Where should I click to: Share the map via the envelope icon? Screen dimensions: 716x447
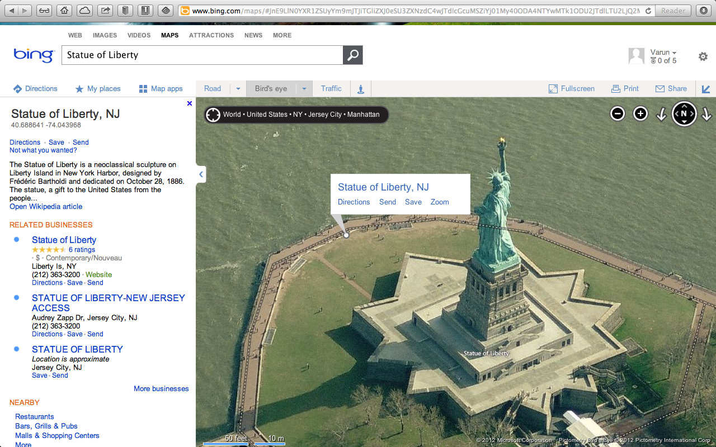coord(671,88)
